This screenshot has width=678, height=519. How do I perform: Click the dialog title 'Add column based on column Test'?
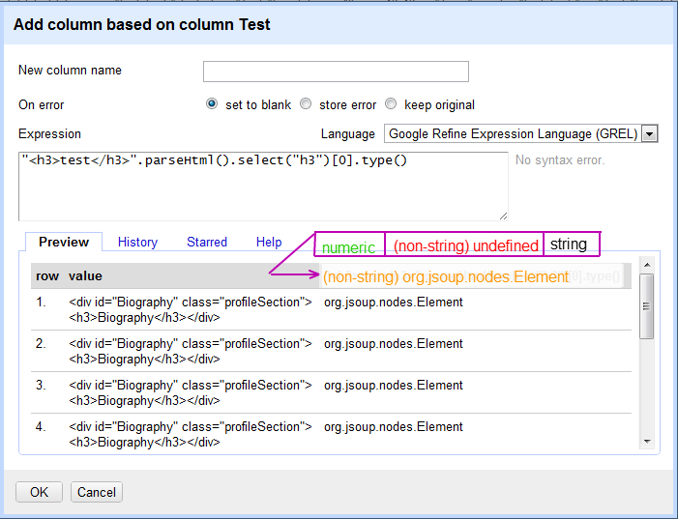pos(142,24)
